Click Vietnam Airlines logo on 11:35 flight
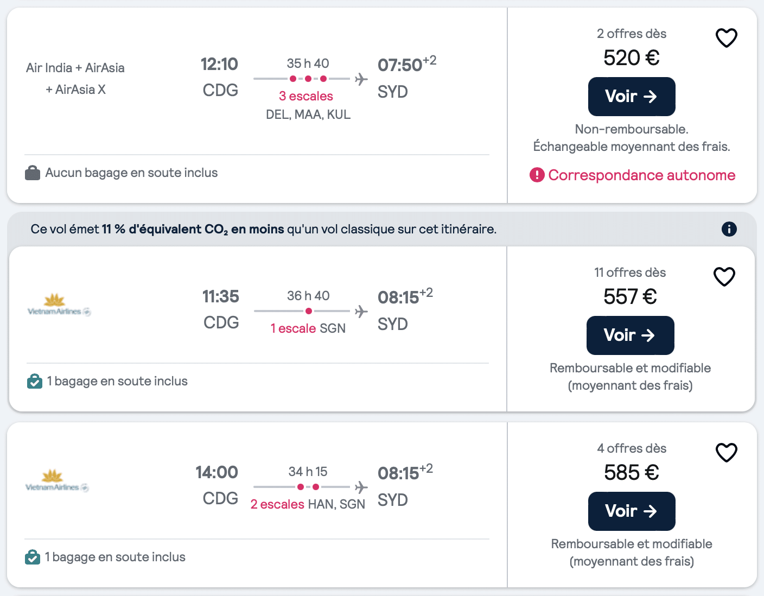This screenshot has height=596, width=764. click(59, 305)
